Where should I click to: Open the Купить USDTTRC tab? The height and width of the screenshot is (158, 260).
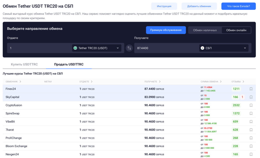(x=24, y=64)
